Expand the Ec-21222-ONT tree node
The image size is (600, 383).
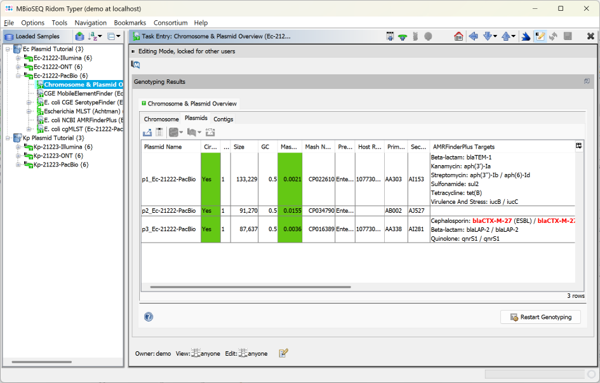[18, 67]
